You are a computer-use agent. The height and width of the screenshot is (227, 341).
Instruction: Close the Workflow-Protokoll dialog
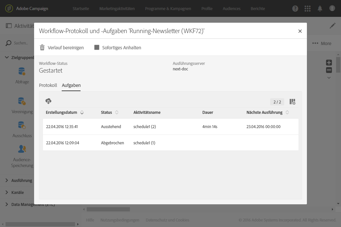tap(300, 31)
